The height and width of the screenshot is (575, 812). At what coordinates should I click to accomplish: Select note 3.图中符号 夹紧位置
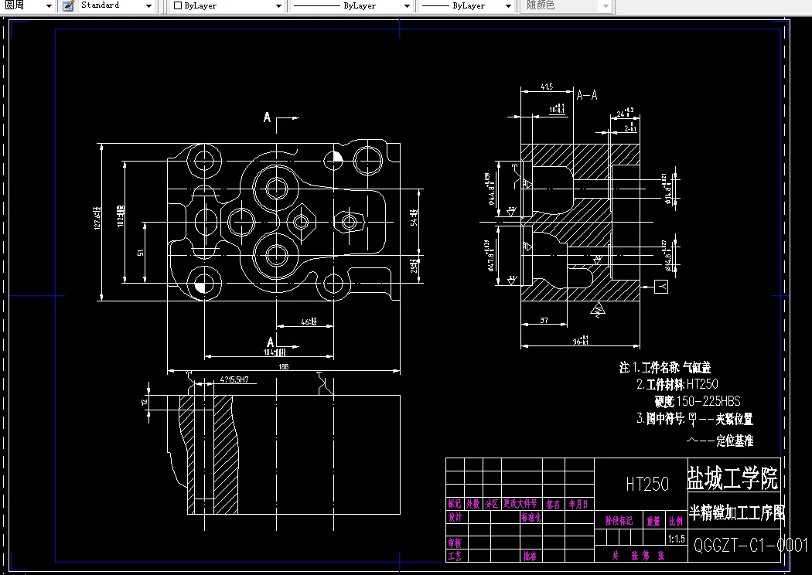click(694, 419)
